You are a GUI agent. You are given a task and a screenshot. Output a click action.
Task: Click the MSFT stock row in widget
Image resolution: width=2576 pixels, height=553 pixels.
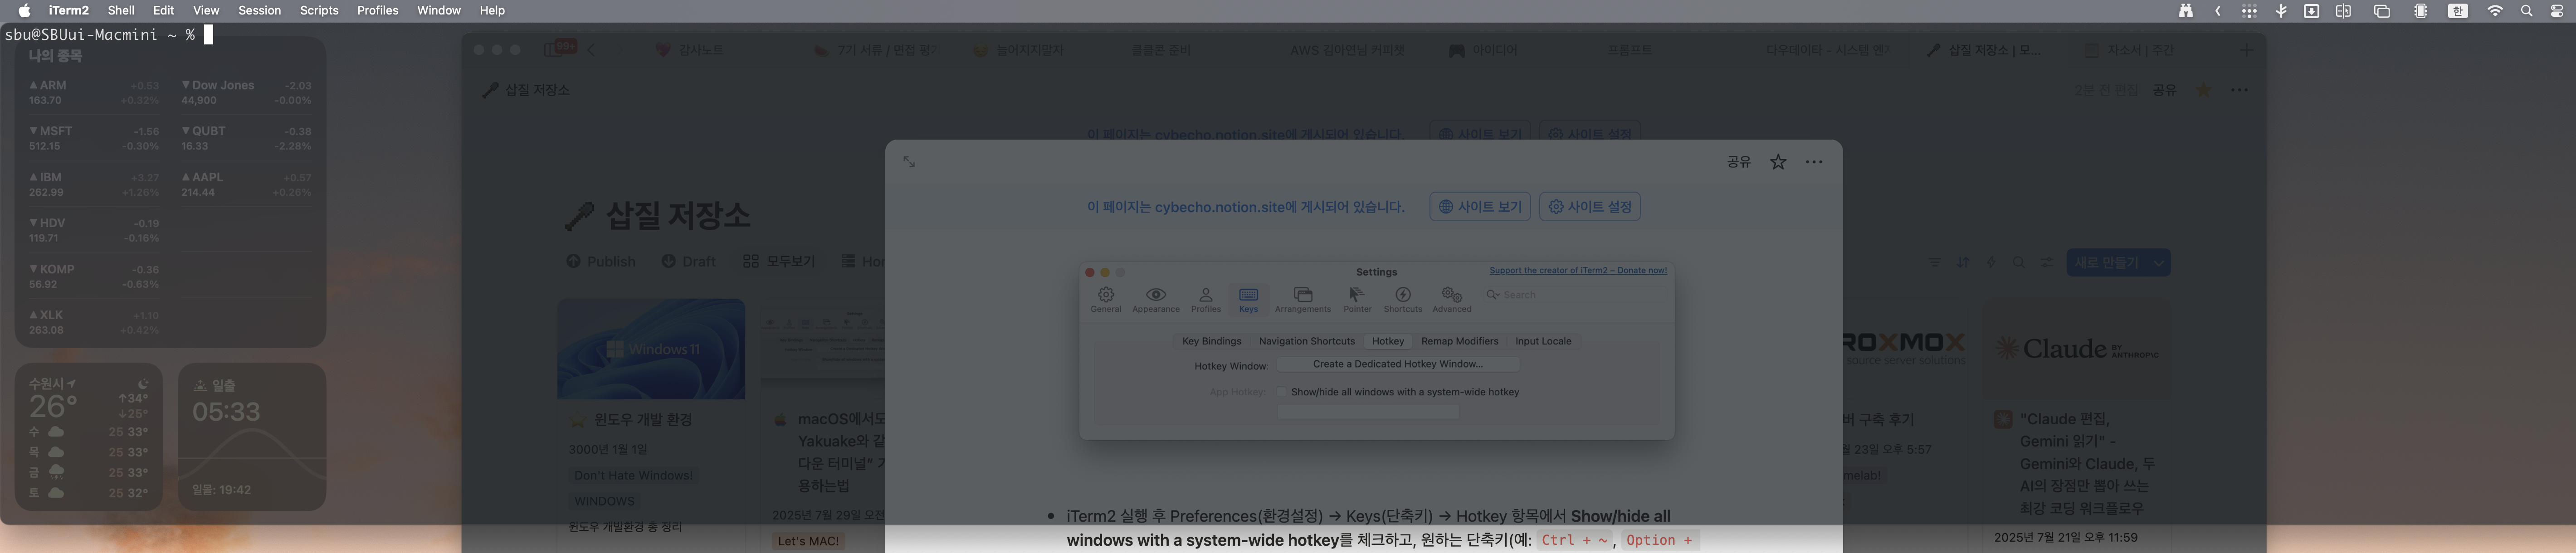[x=94, y=138]
